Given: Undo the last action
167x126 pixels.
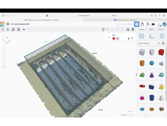Looking at the screenshot, I should pos(24,30).
